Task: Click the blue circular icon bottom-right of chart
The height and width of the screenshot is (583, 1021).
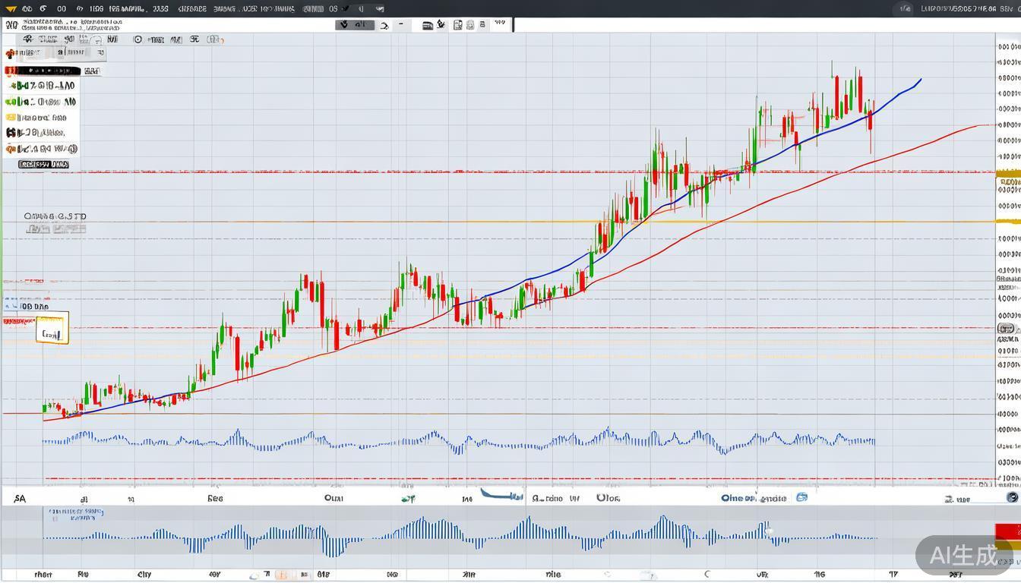Action: click(x=1012, y=497)
